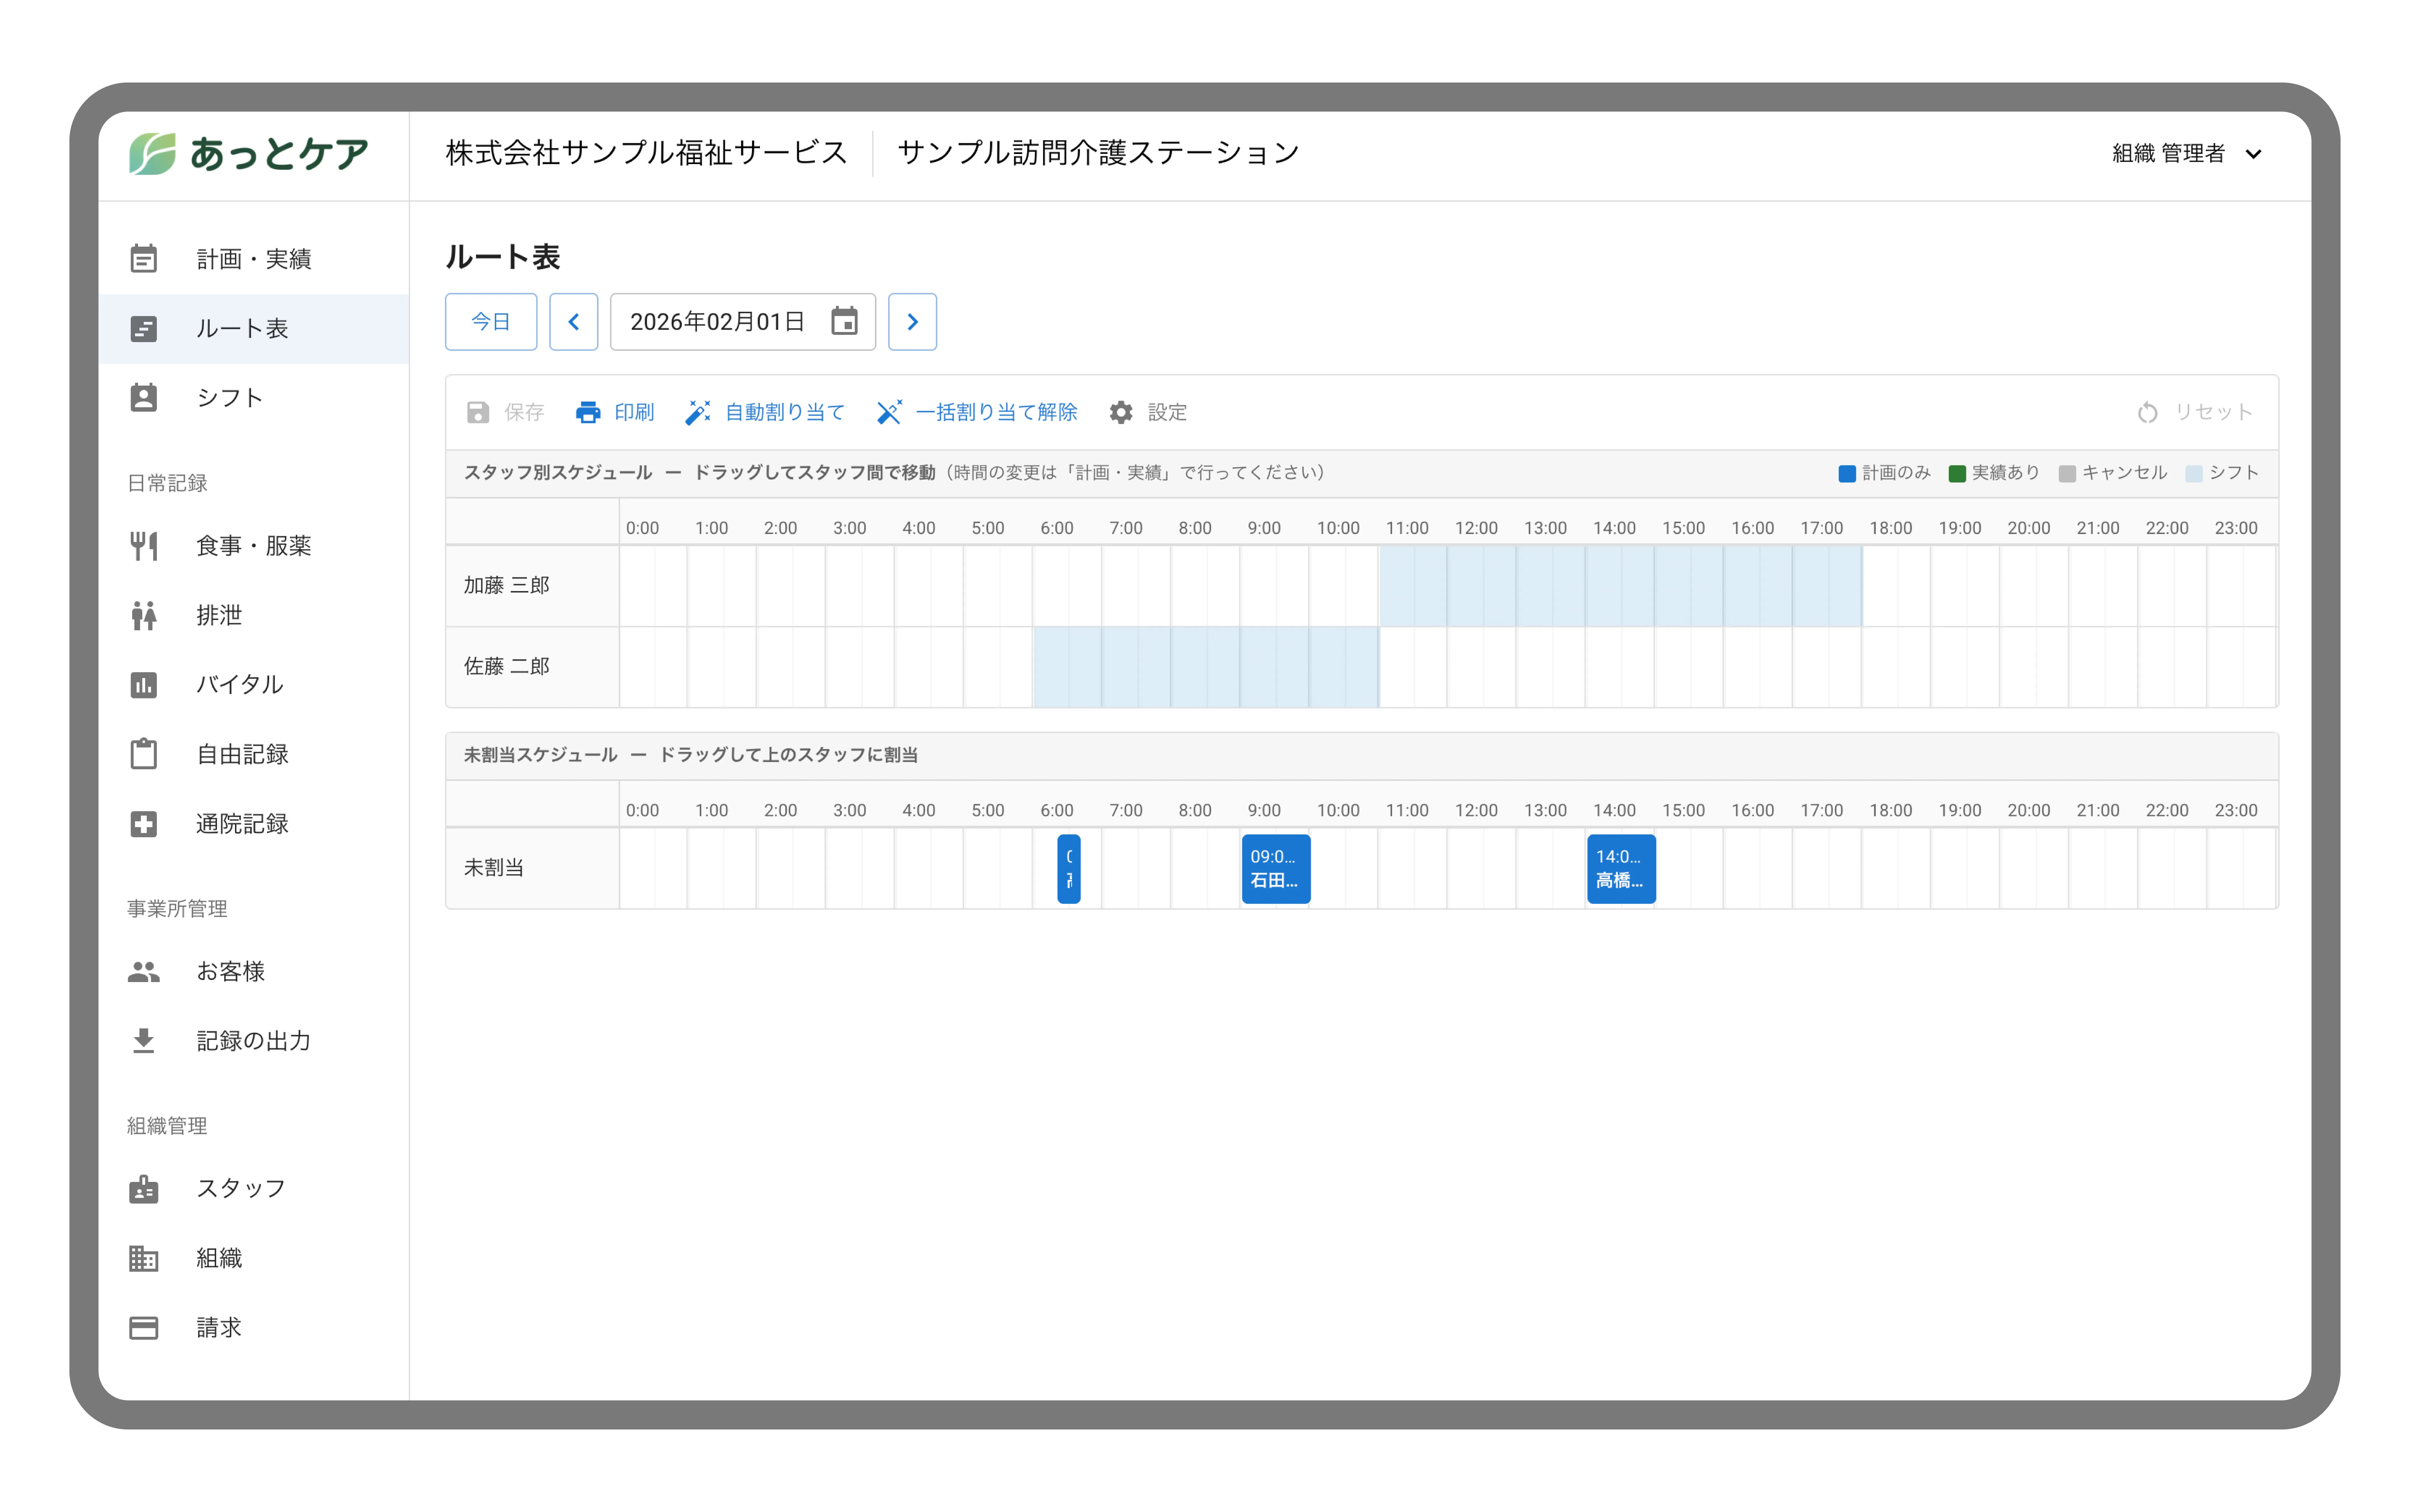Open the calendar picker icon
The width and height of the screenshot is (2410, 1512).
[x=845, y=321]
